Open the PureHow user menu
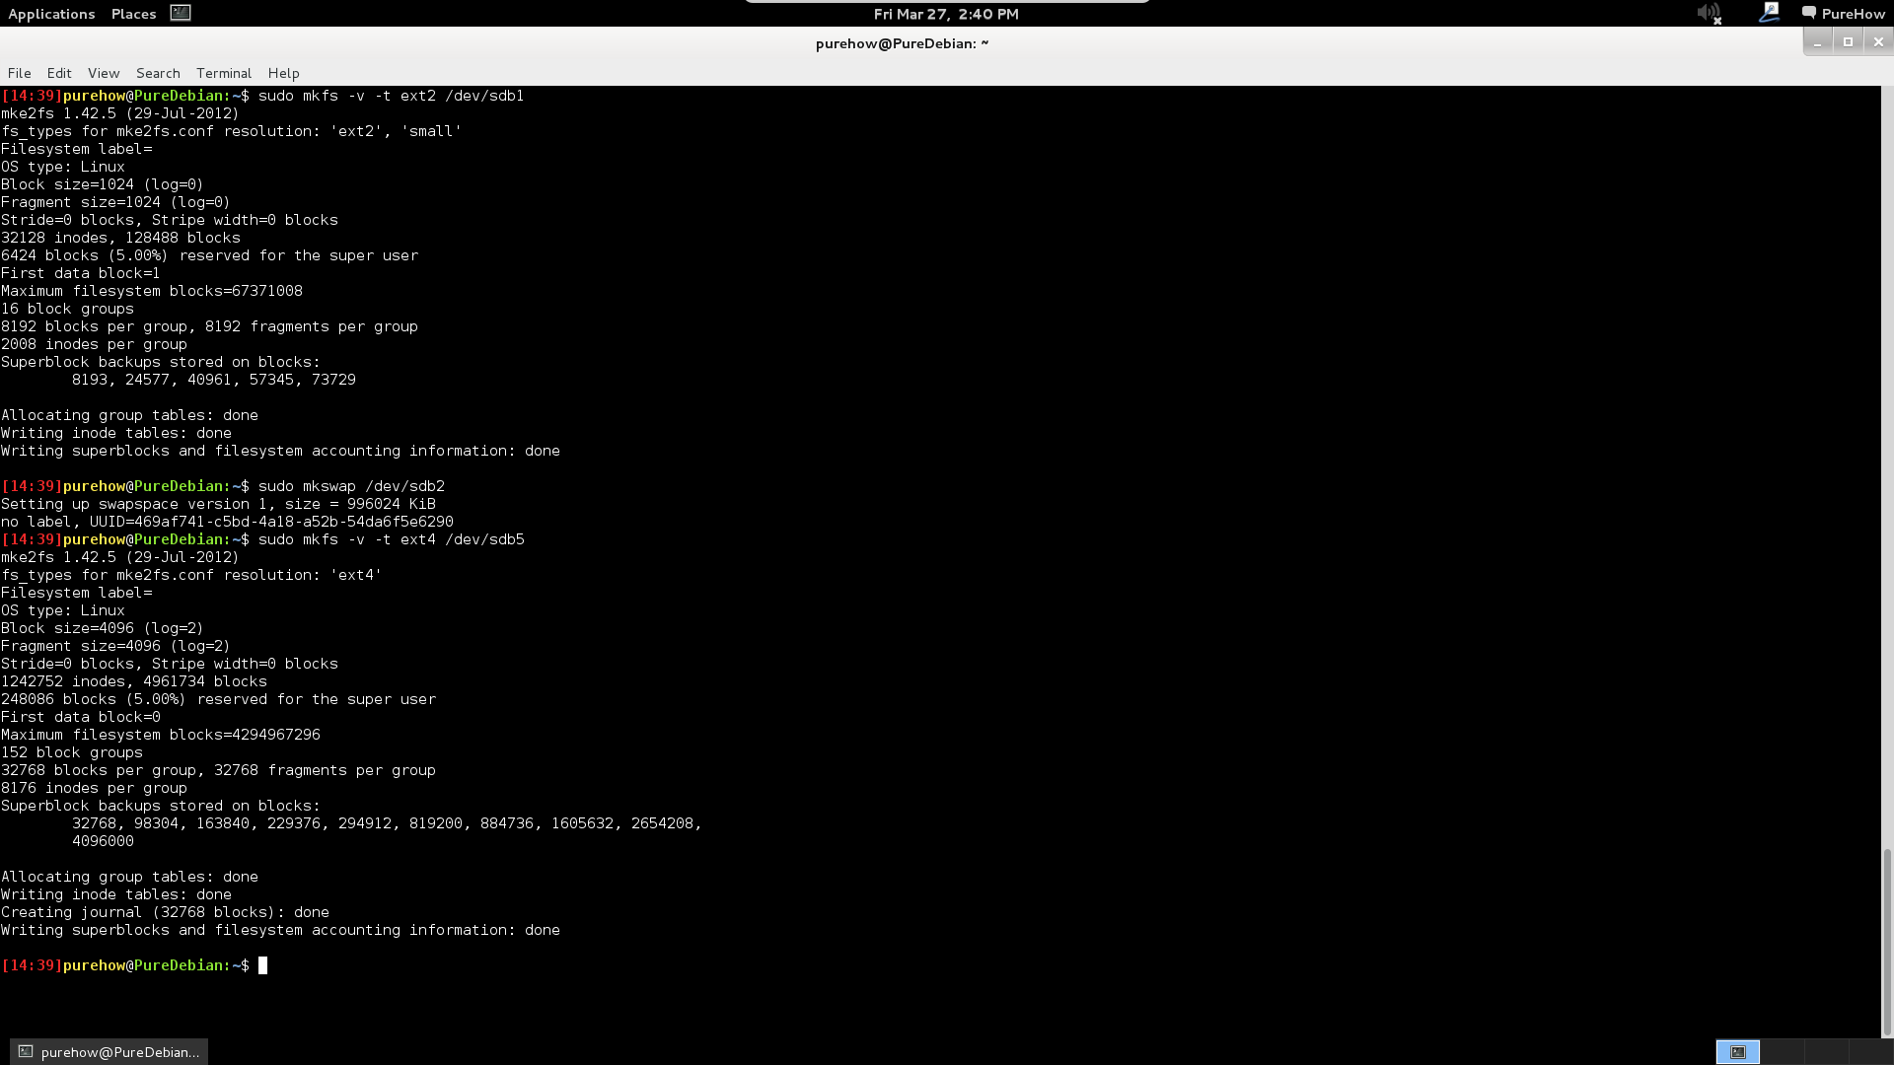The height and width of the screenshot is (1065, 1894). click(1853, 14)
